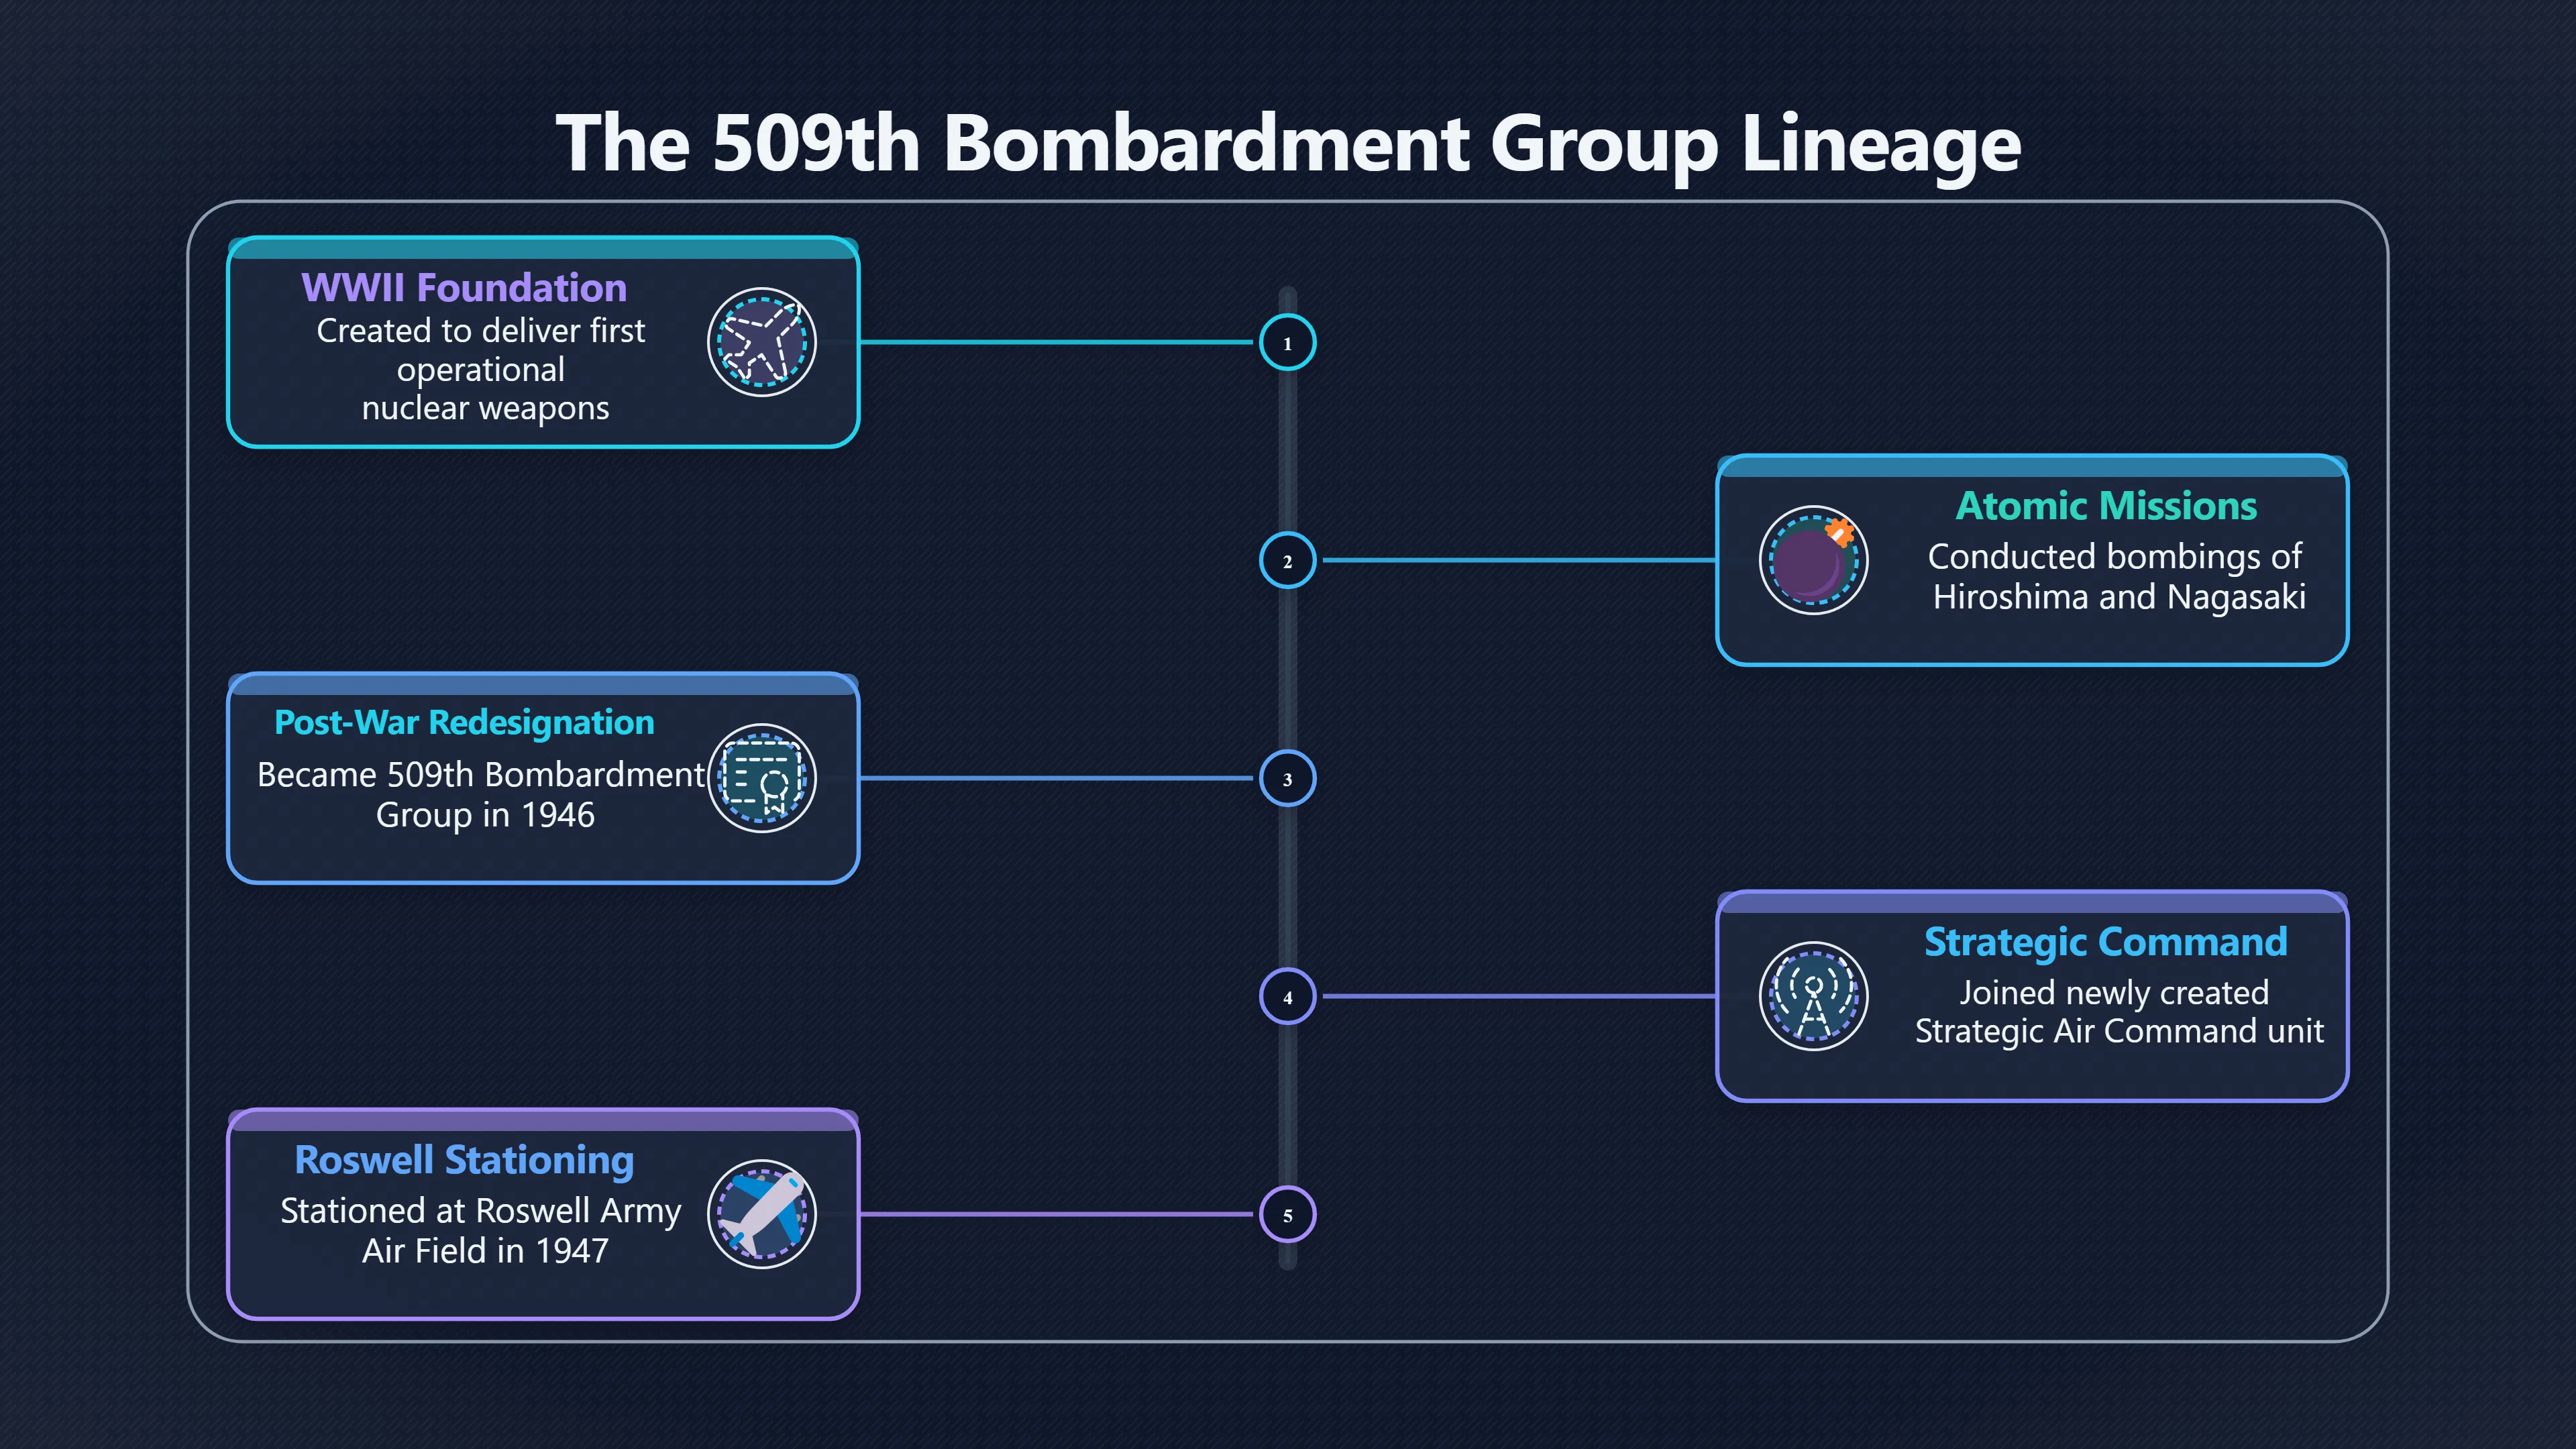Click the Post-War Redesignation heading
The height and width of the screenshot is (1449, 2576).
pyautogui.click(x=464, y=723)
